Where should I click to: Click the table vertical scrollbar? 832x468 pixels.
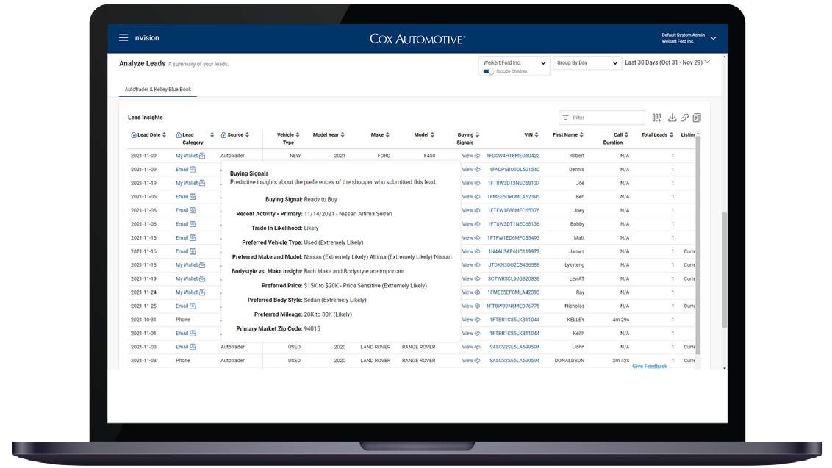tap(697, 244)
